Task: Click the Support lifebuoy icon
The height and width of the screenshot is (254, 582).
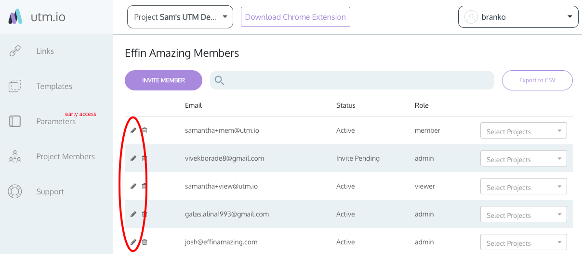Action: [15, 191]
